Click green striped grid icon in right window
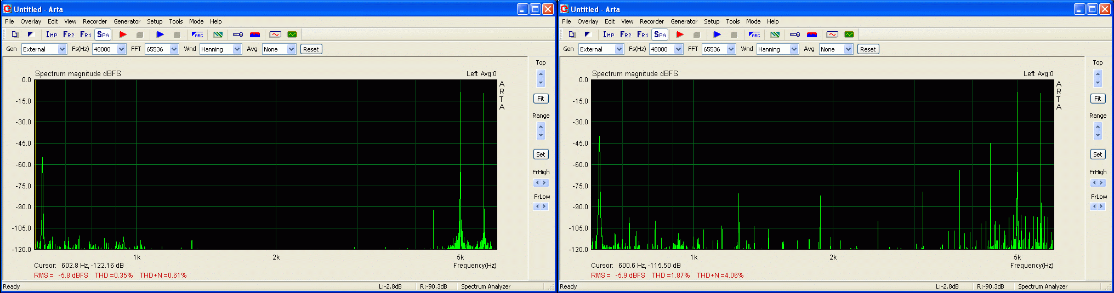 pos(775,35)
